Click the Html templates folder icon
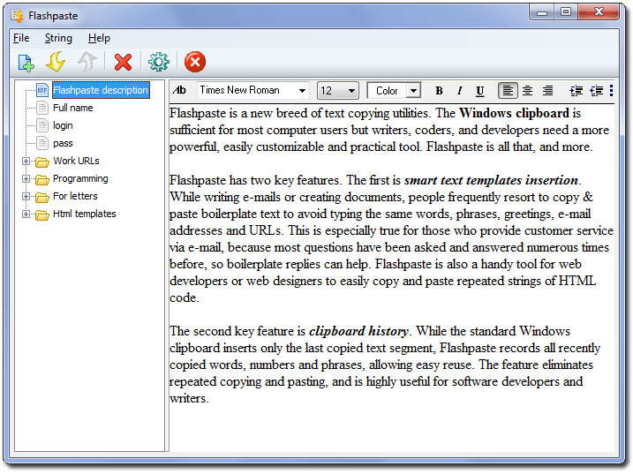This screenshot has width=633, height=474. (42, 214)
